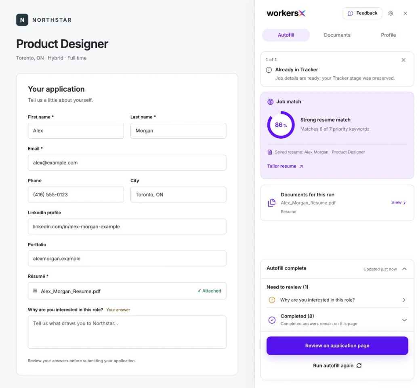Switch to the Profile tab
This screenshot has height=388, width=420.
coord(388,35)
